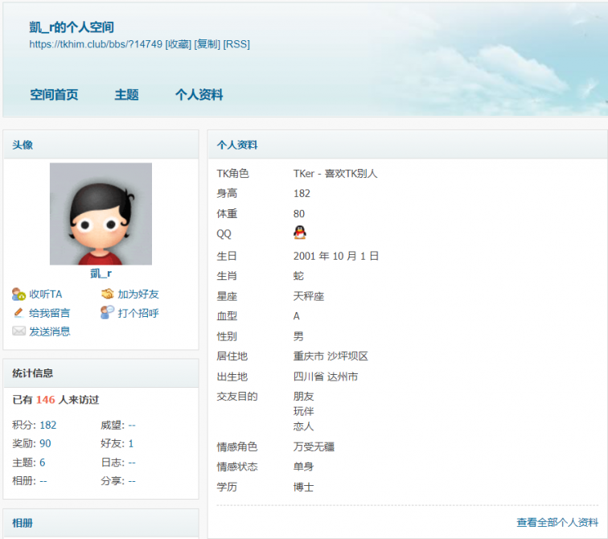
Task: Click the 给我留言 pencil icon
Action: pyautogui.click(x=18, y=313)
